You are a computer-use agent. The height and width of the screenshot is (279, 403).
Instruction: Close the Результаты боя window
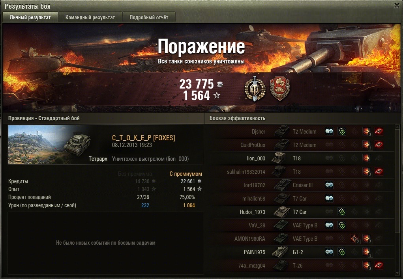(397, 6)
